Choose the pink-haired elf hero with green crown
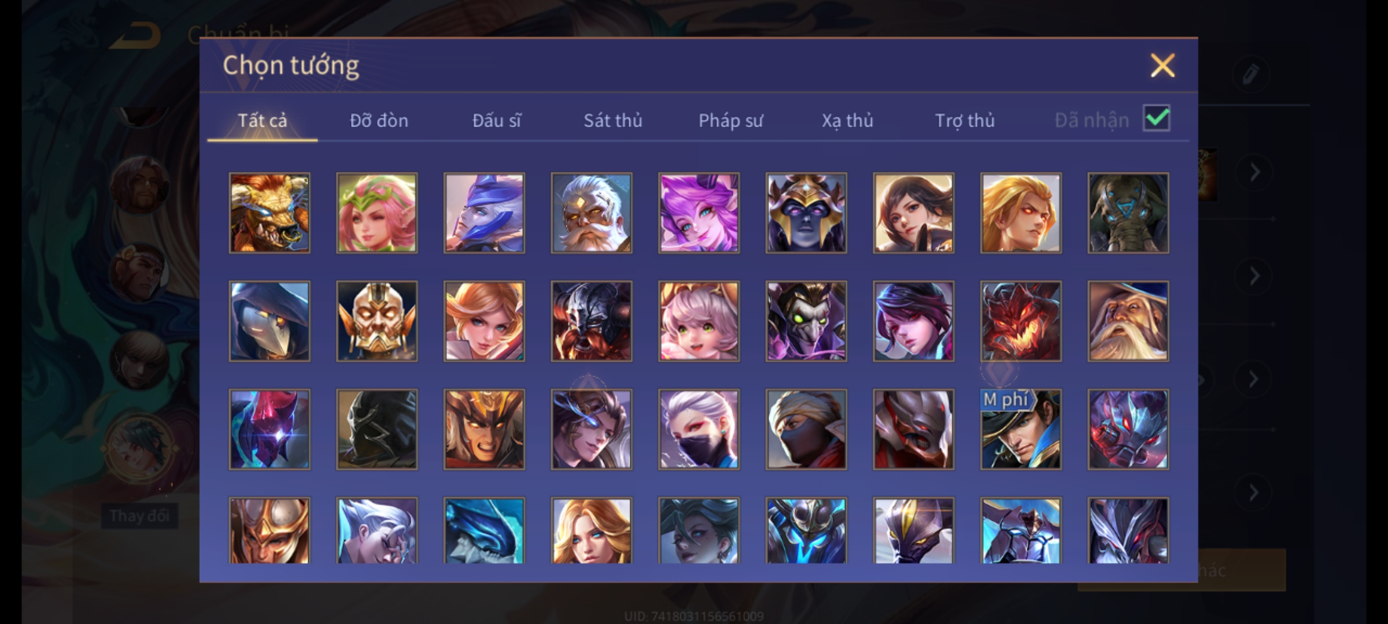This screenshot has height=624, width=1388. pyautogui.click(x=376, y=213)
